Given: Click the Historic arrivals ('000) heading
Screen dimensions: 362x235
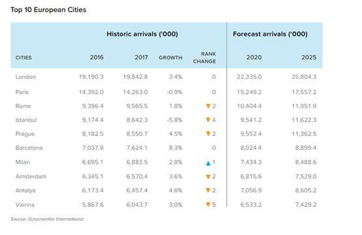Looking at the screenshot, I should (x=142, y=34).
